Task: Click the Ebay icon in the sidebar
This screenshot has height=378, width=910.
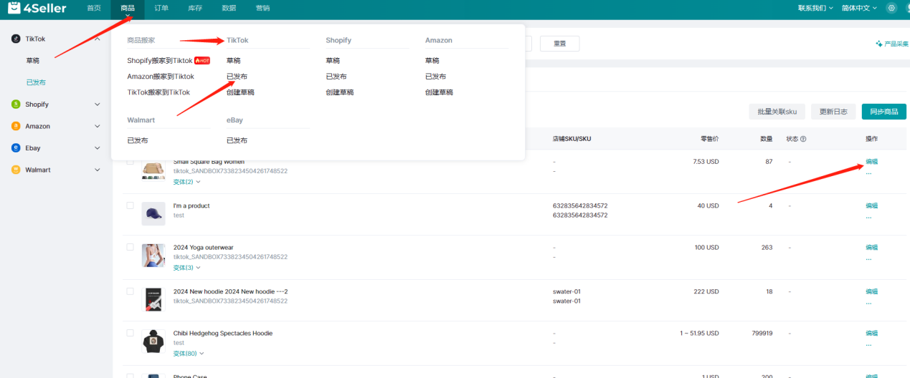Action: [x=16, y=148]
